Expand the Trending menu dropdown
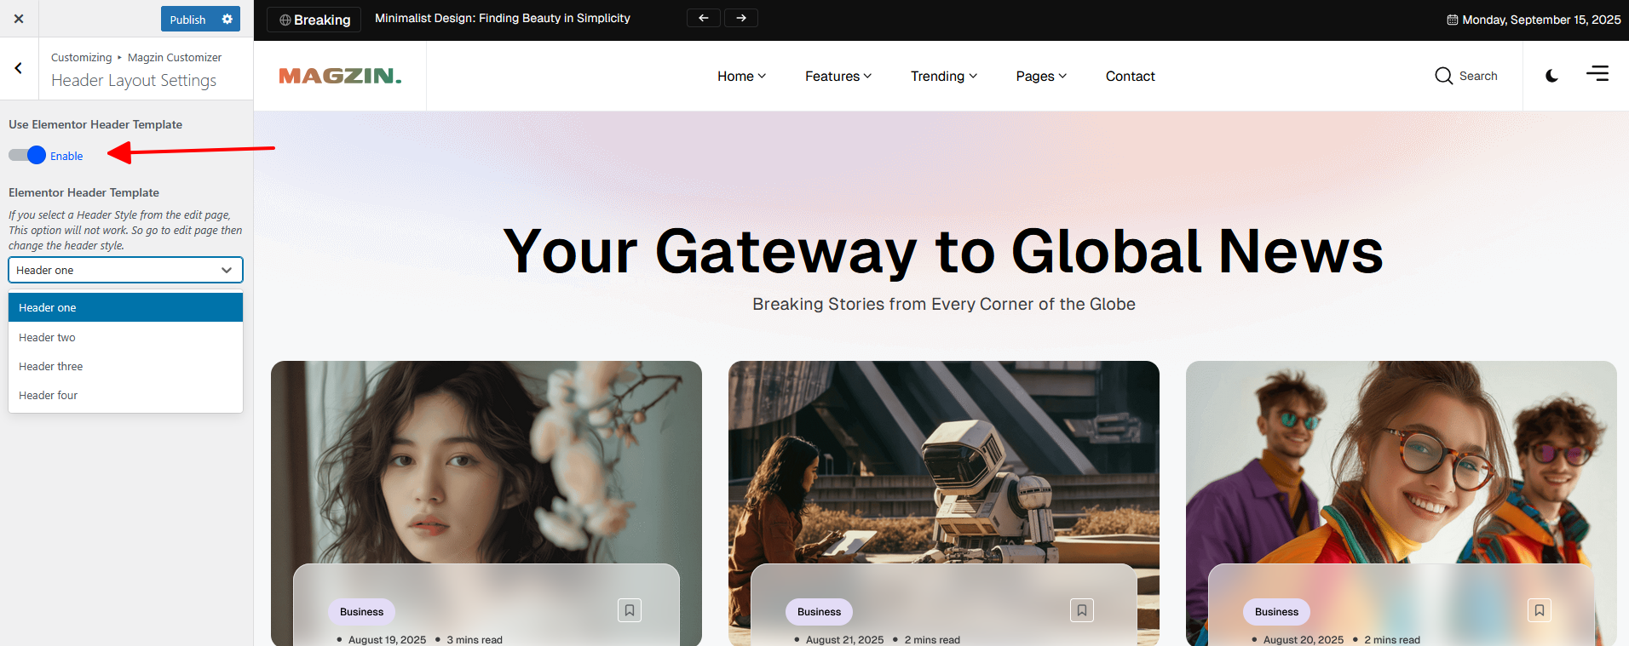 pos(944,76)
